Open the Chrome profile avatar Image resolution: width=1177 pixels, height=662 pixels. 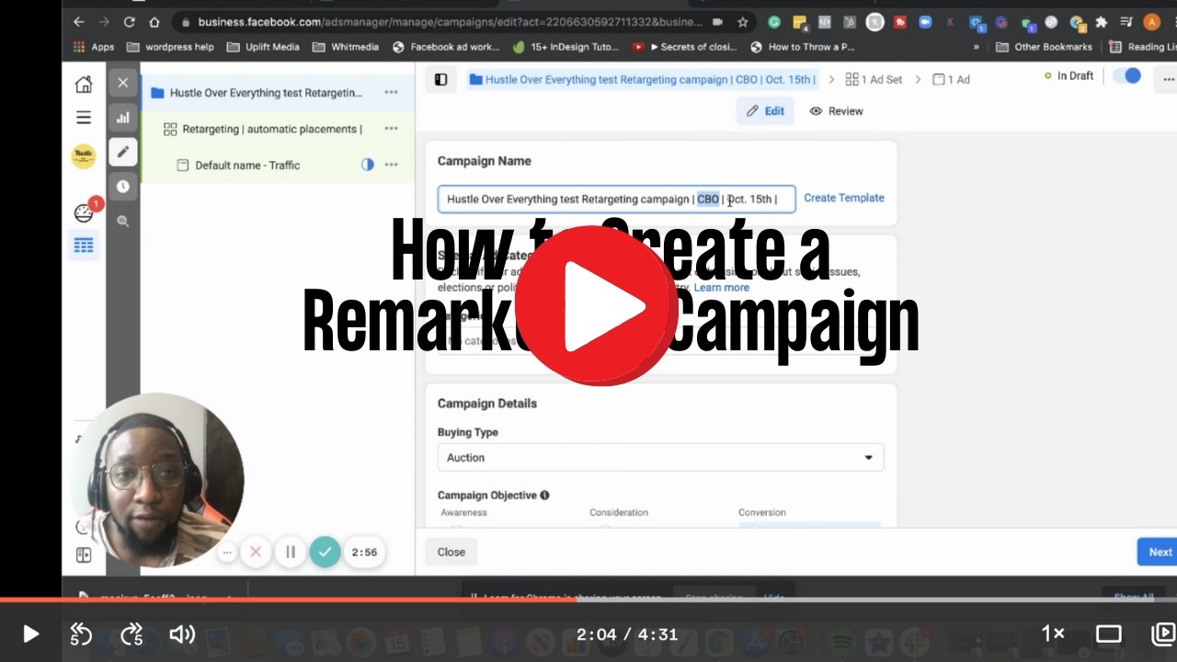(1151, 22)
